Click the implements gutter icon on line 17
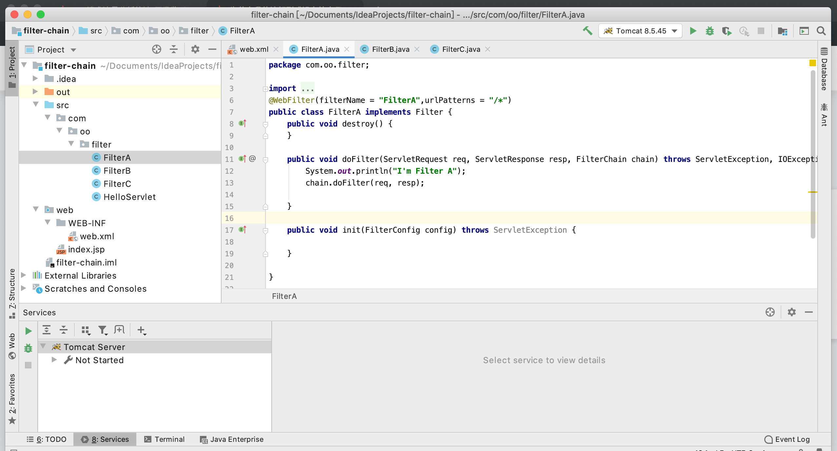 (243, 230)
